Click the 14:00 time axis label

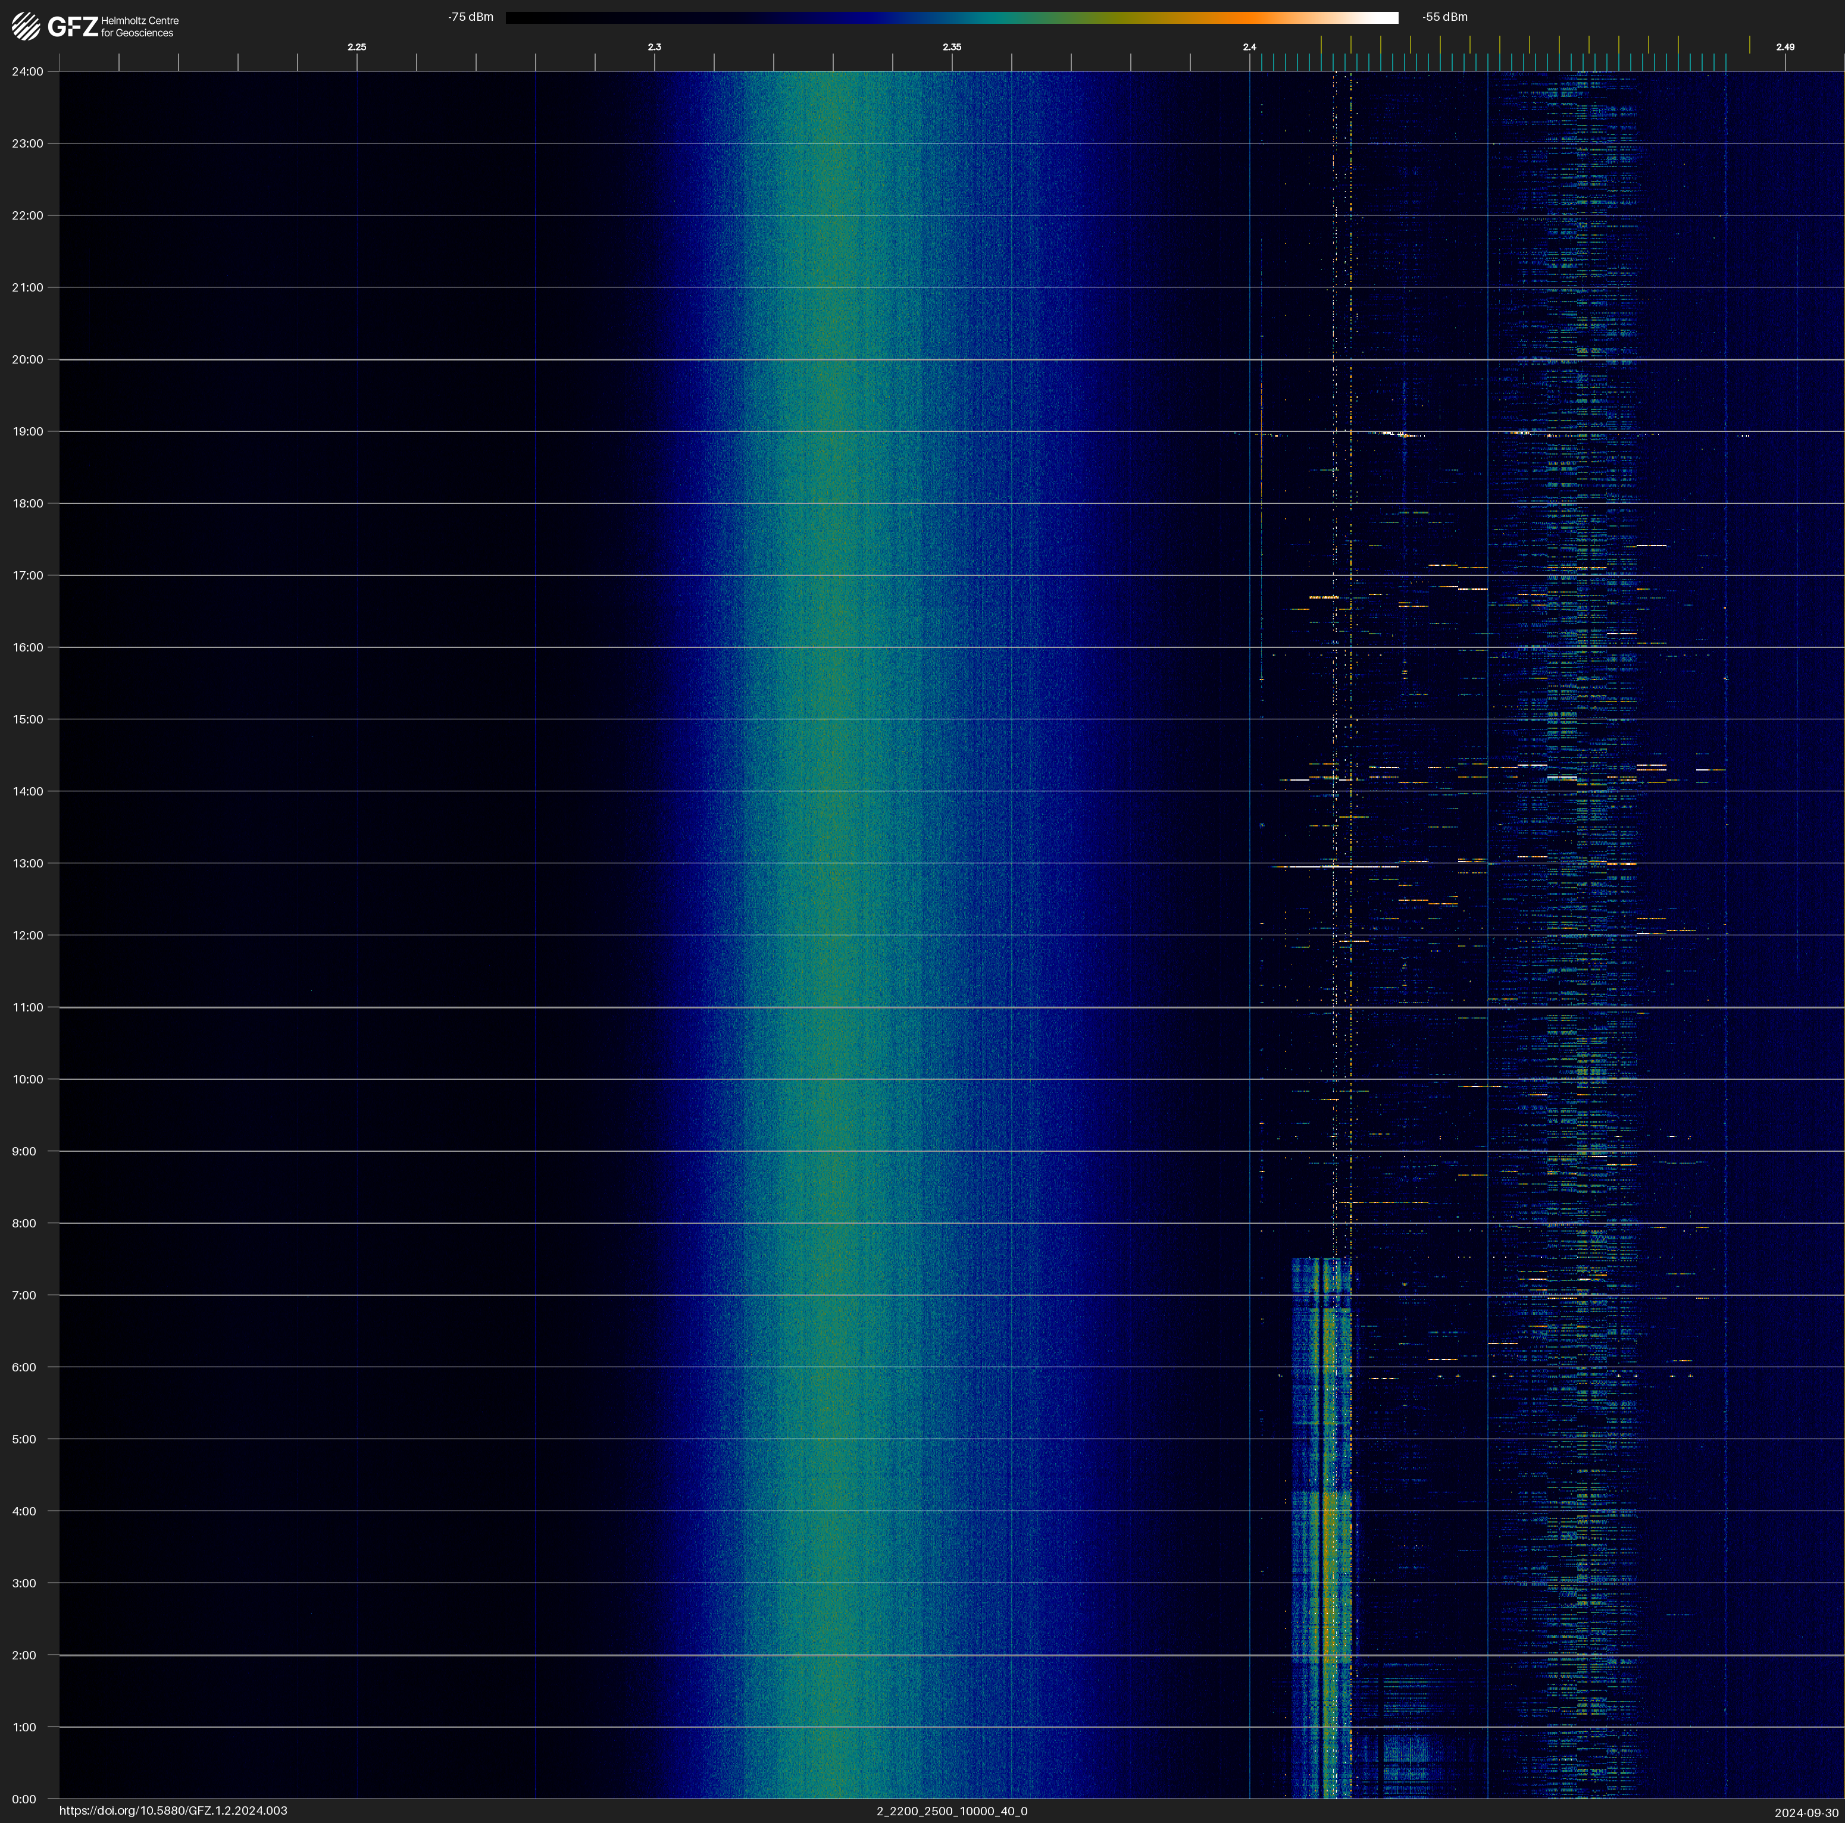pos(27,791)
